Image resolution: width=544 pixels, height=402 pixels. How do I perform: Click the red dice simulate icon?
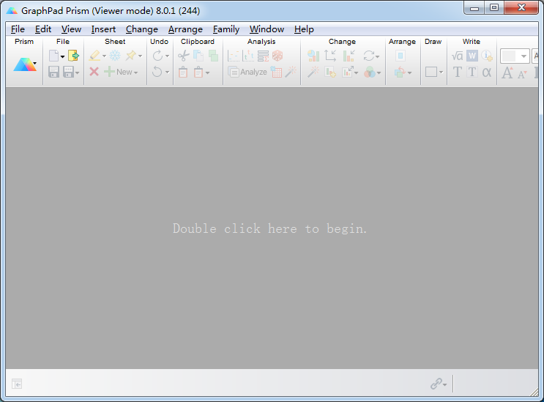[277, 56]
